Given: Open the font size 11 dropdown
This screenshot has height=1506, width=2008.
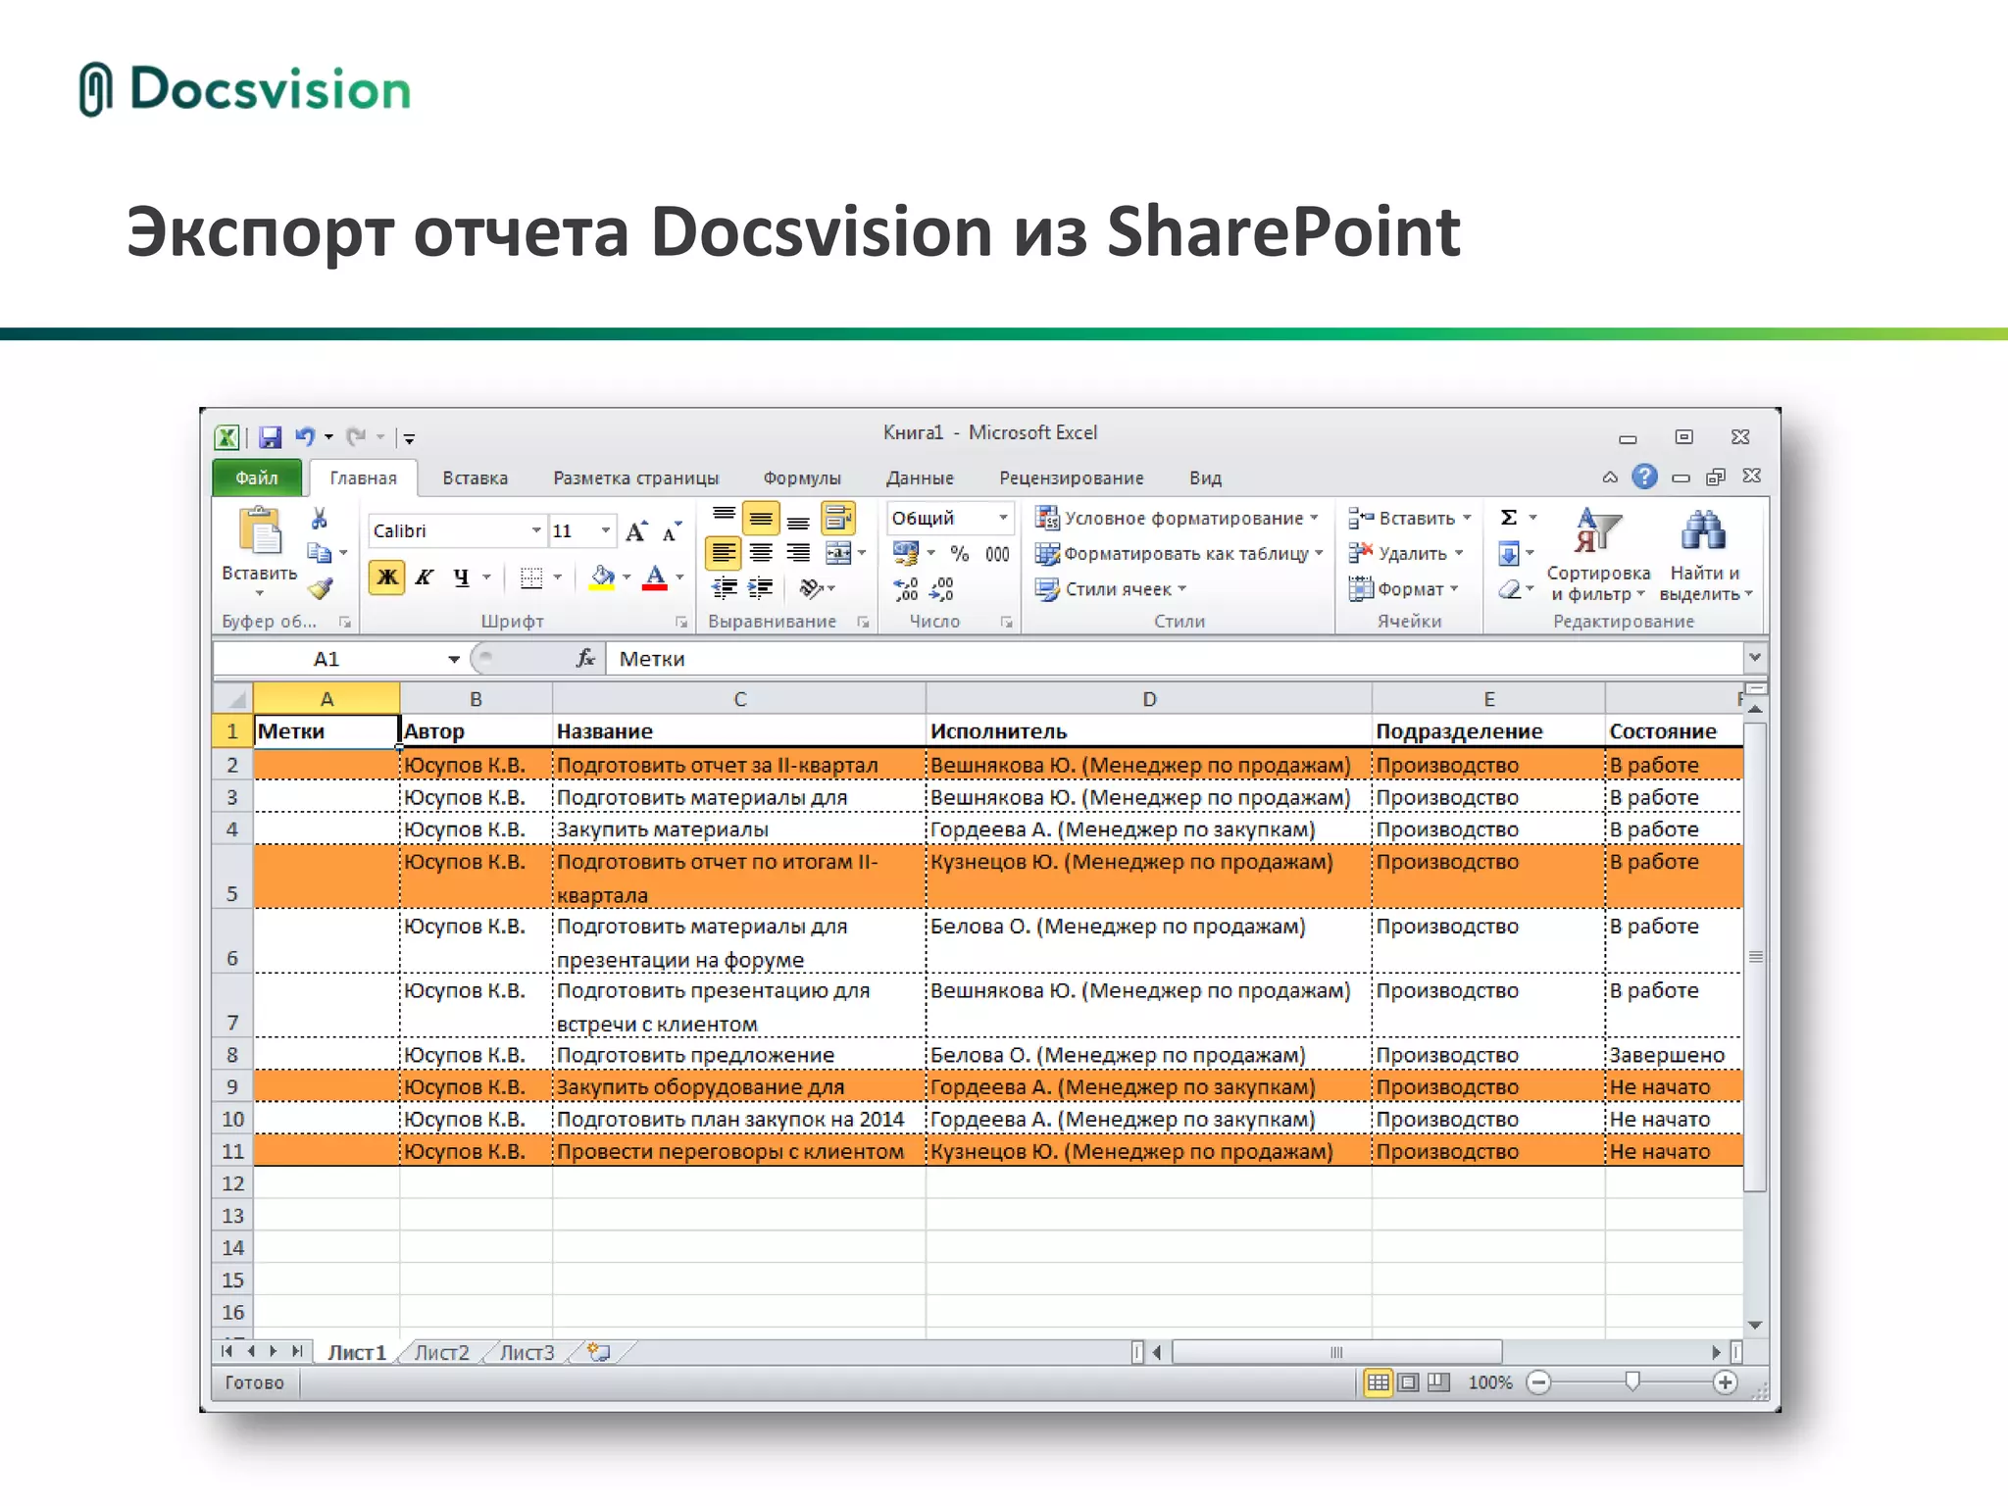Looking at the screenshot, I should (x=606, y=530).
